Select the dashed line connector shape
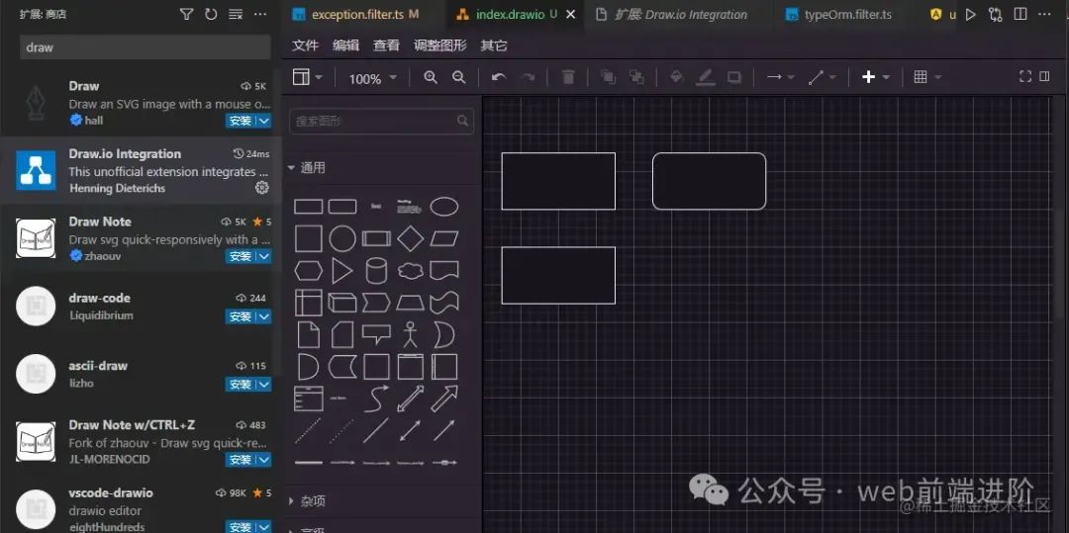Viewport: 1069px width, 533px height. tap(308, 430)
